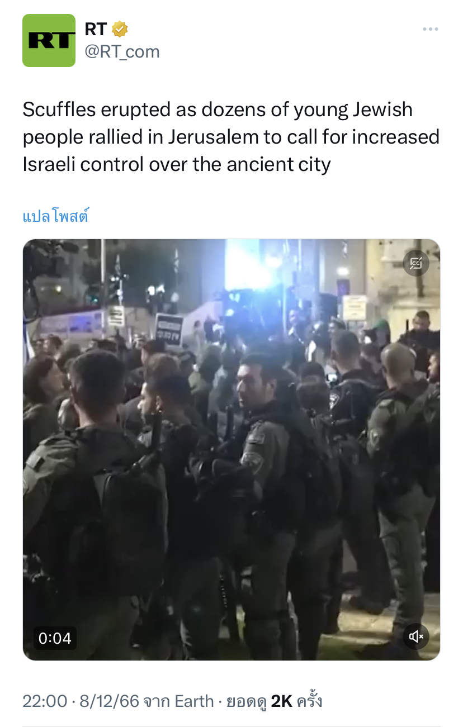Viewport: 463px width, 727px height.
Task: Open the three-dot more options menu
Action: 430,29
